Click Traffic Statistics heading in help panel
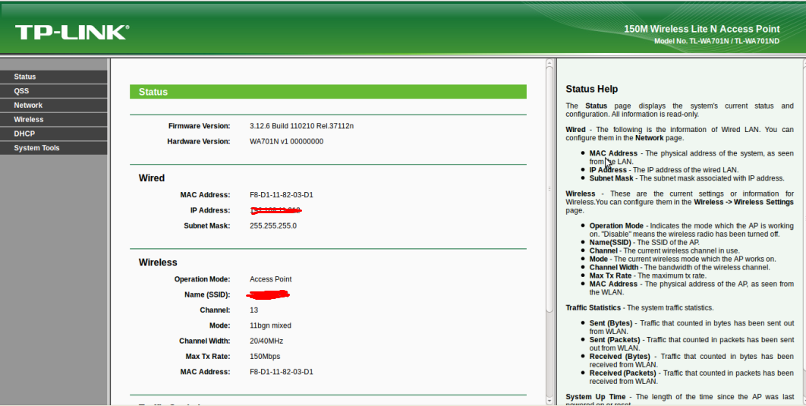 pyautogui.click(x=593, y=308)
